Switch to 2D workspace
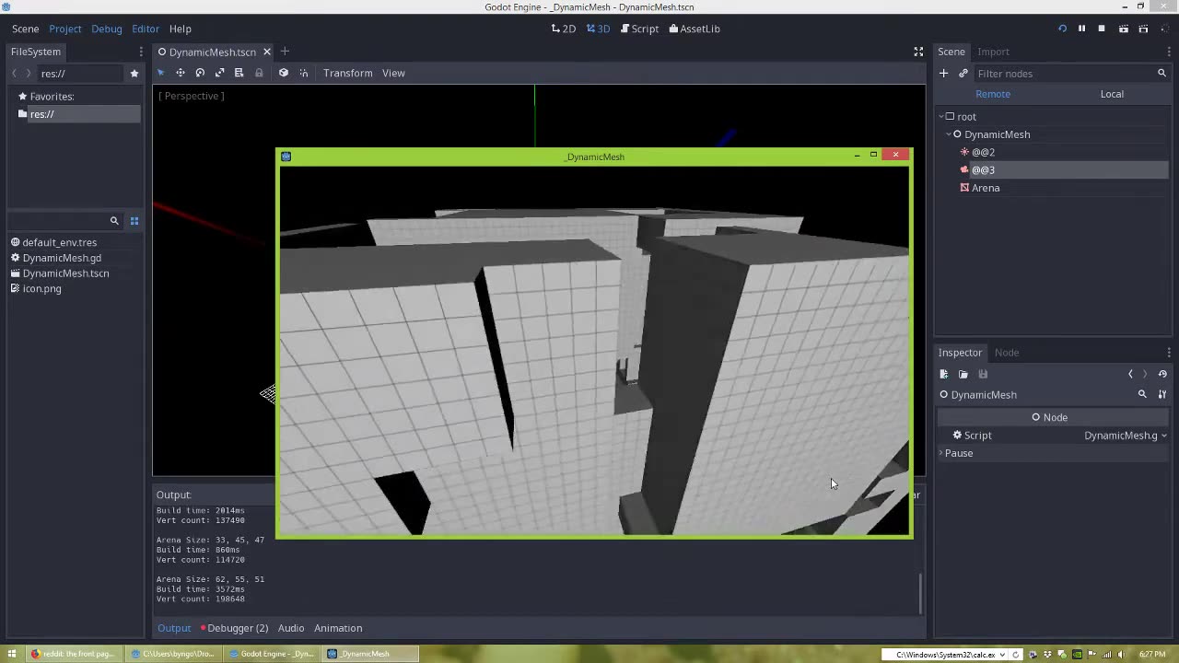The width and height of the screenshot is (1179, 663). (x=564, y=29)
